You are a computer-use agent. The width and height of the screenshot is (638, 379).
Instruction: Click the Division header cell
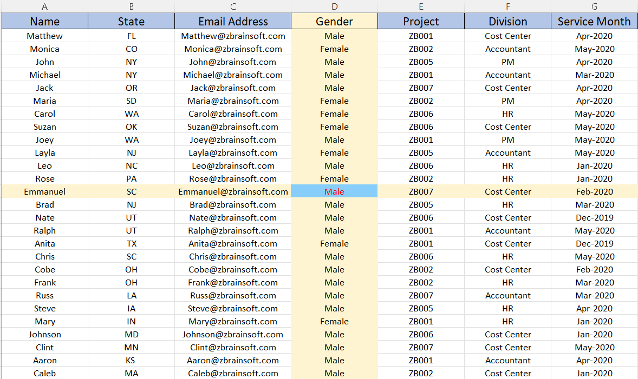(507, 21)
